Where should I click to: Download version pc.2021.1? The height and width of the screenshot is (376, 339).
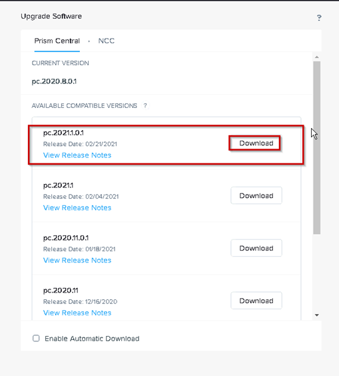coord(256,195)
